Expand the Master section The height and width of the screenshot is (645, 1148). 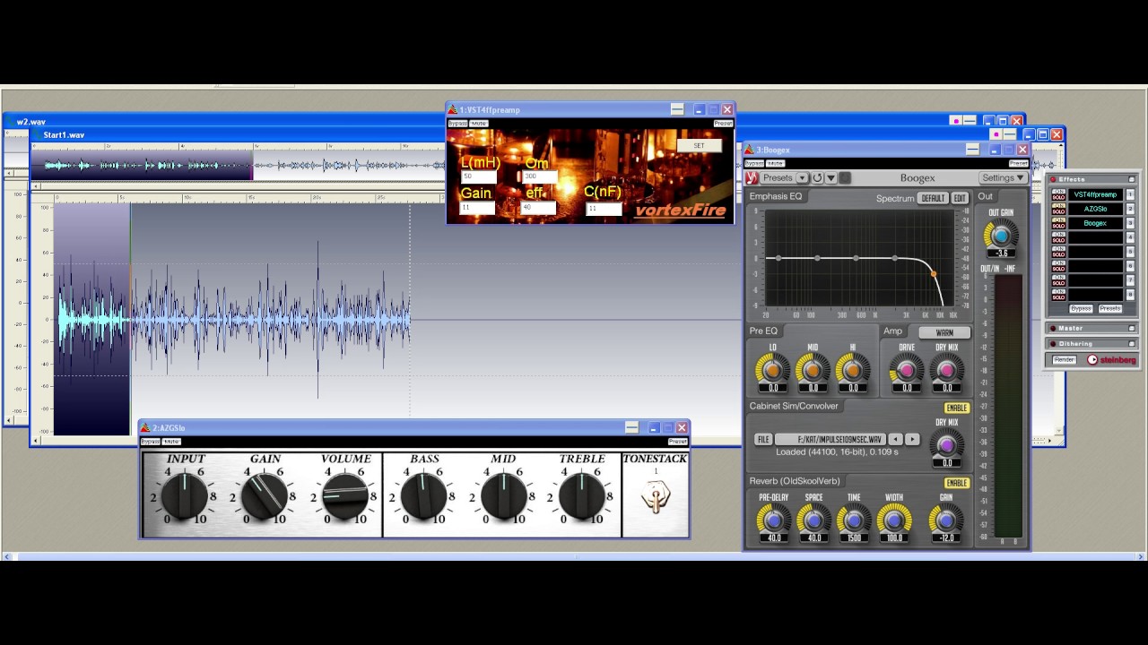[1131, 328]
